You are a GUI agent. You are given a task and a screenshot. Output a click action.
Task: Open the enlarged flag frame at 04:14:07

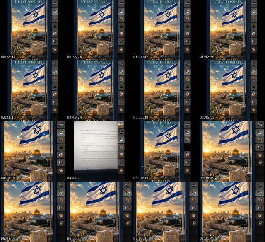pos(33,151)
